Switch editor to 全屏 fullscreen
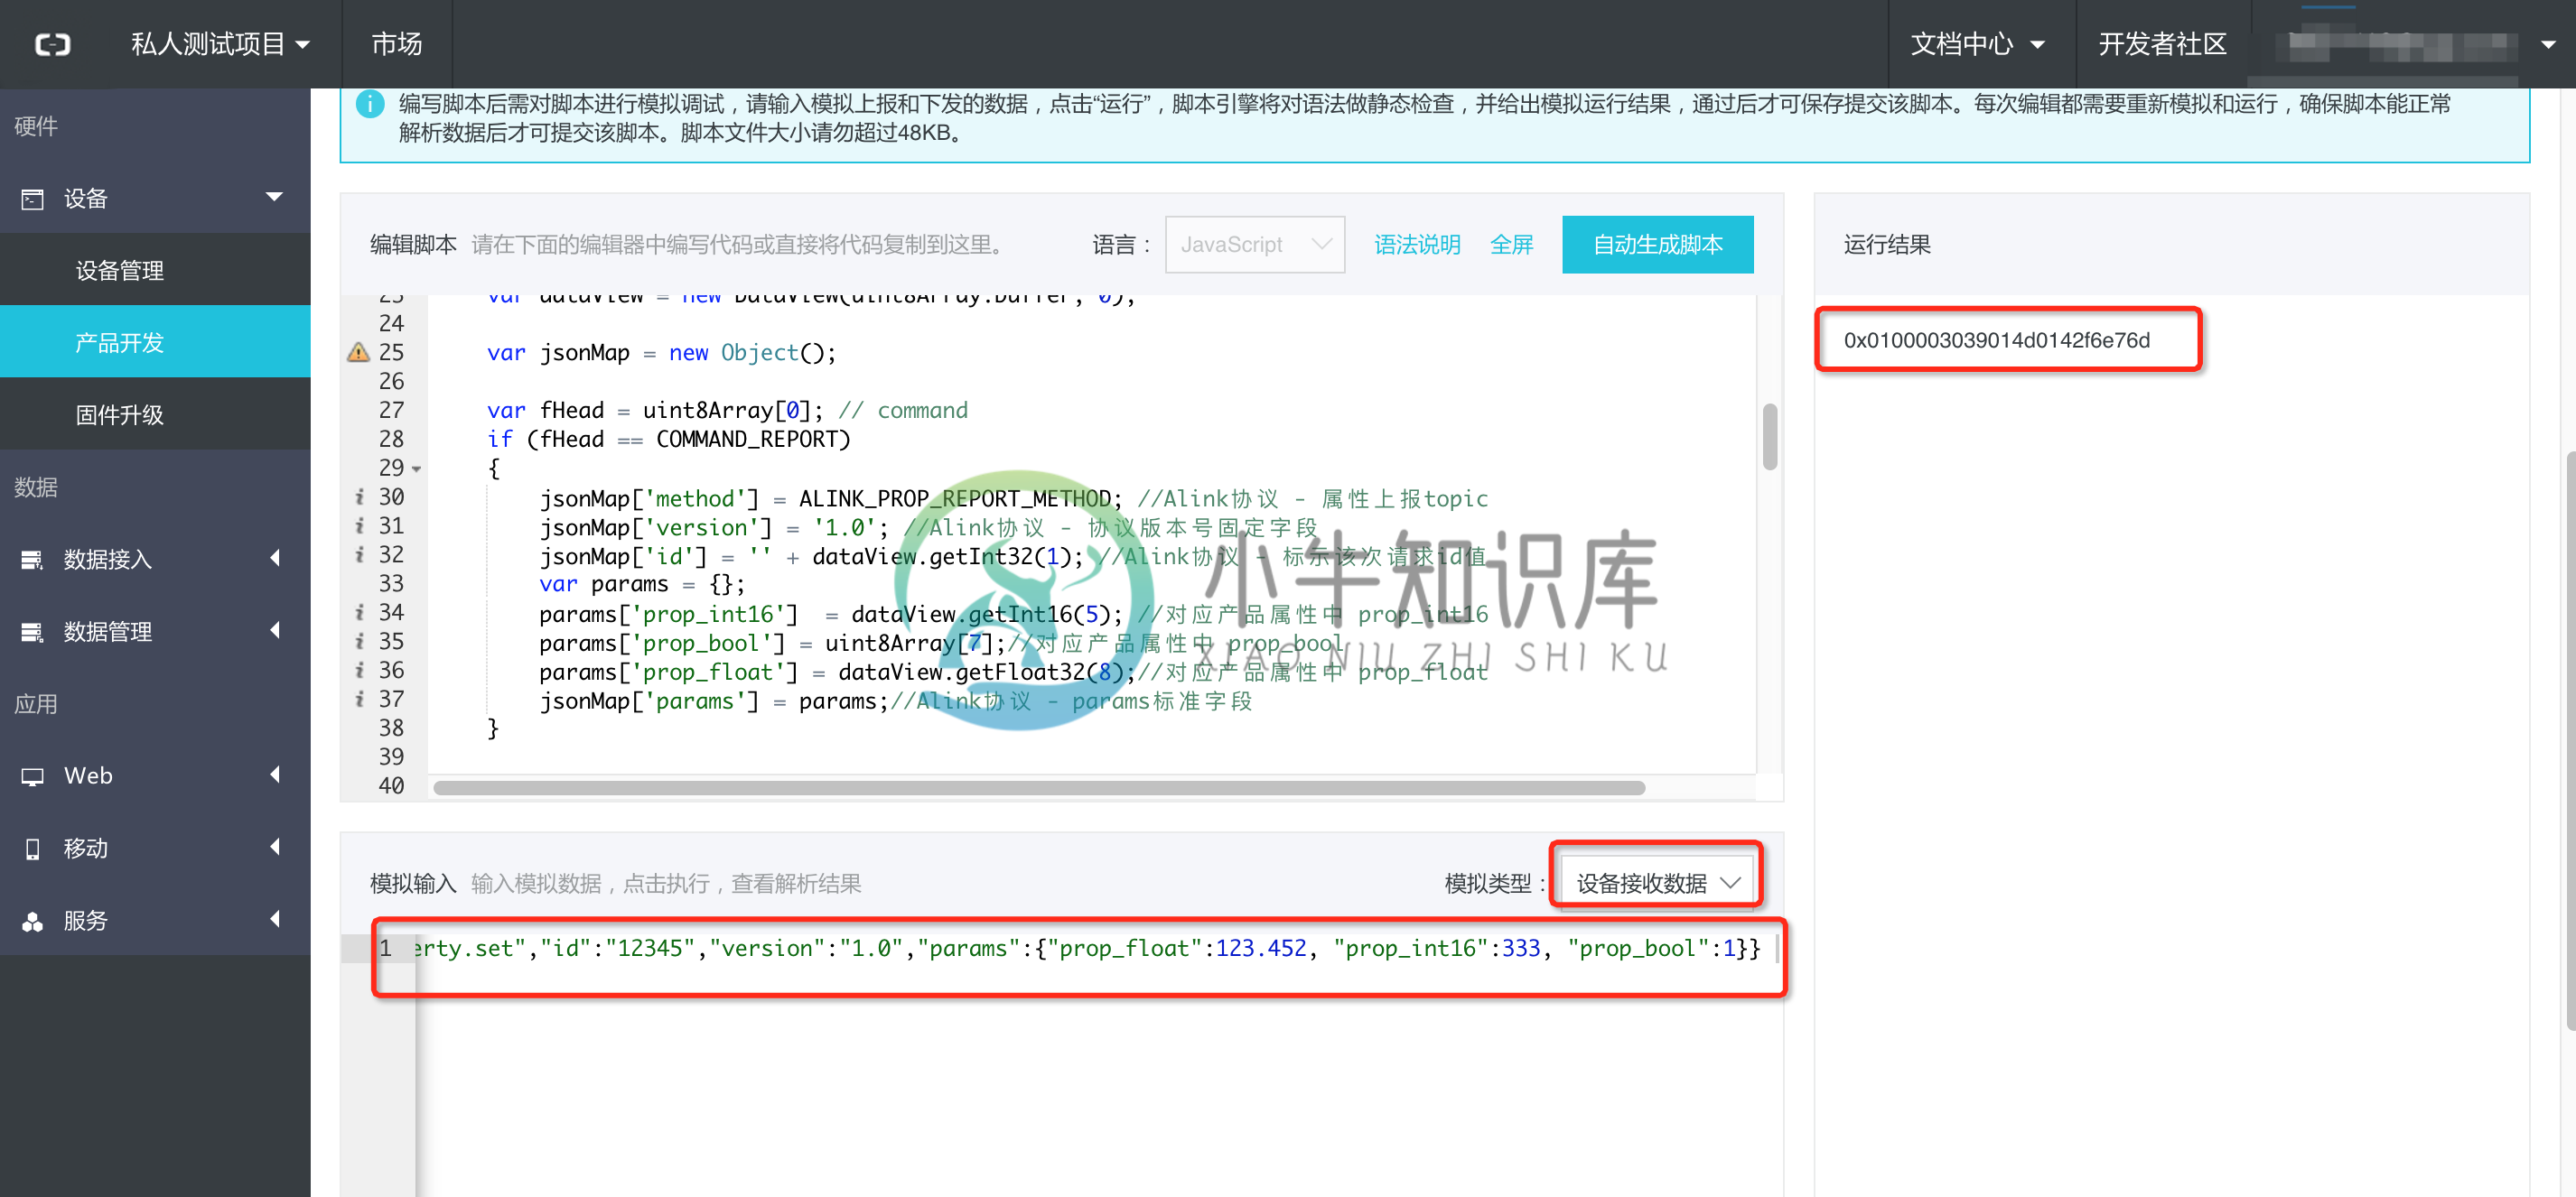This screenshot has height=1197, width=2576. 1511,245
